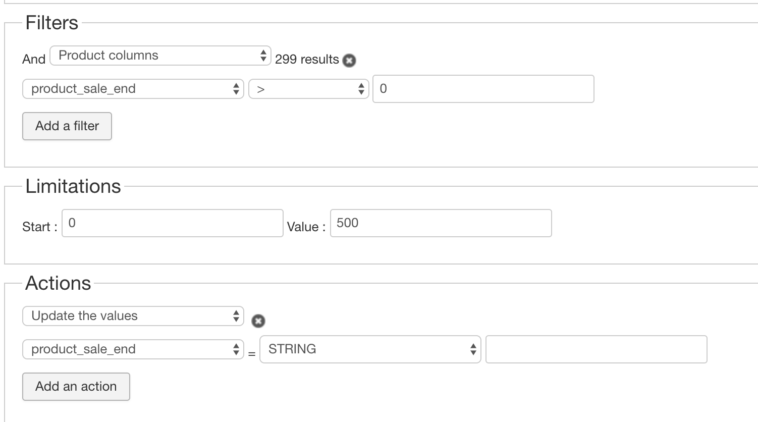Select the Value field showing 500

click(441, 223)
